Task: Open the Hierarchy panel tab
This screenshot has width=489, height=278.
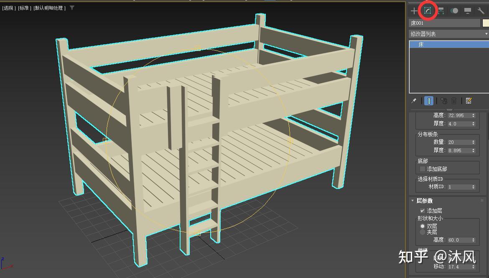Action: click(x=441, y=11)
